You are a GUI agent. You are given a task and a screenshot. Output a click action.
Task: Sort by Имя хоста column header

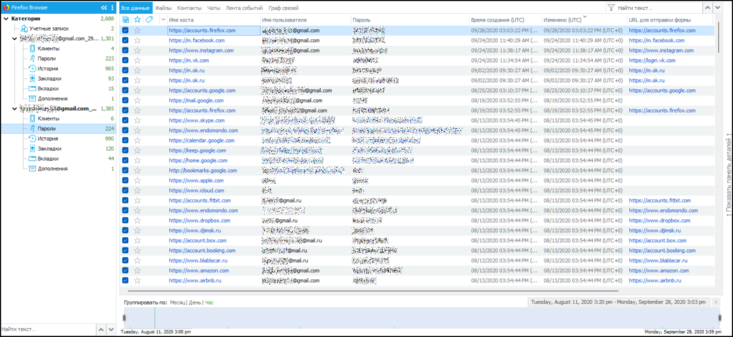(x=181, y=20)
